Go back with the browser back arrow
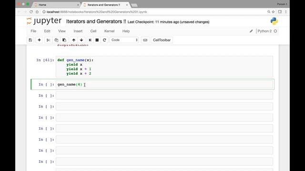 pyautogui.click(x=19, y=12)
